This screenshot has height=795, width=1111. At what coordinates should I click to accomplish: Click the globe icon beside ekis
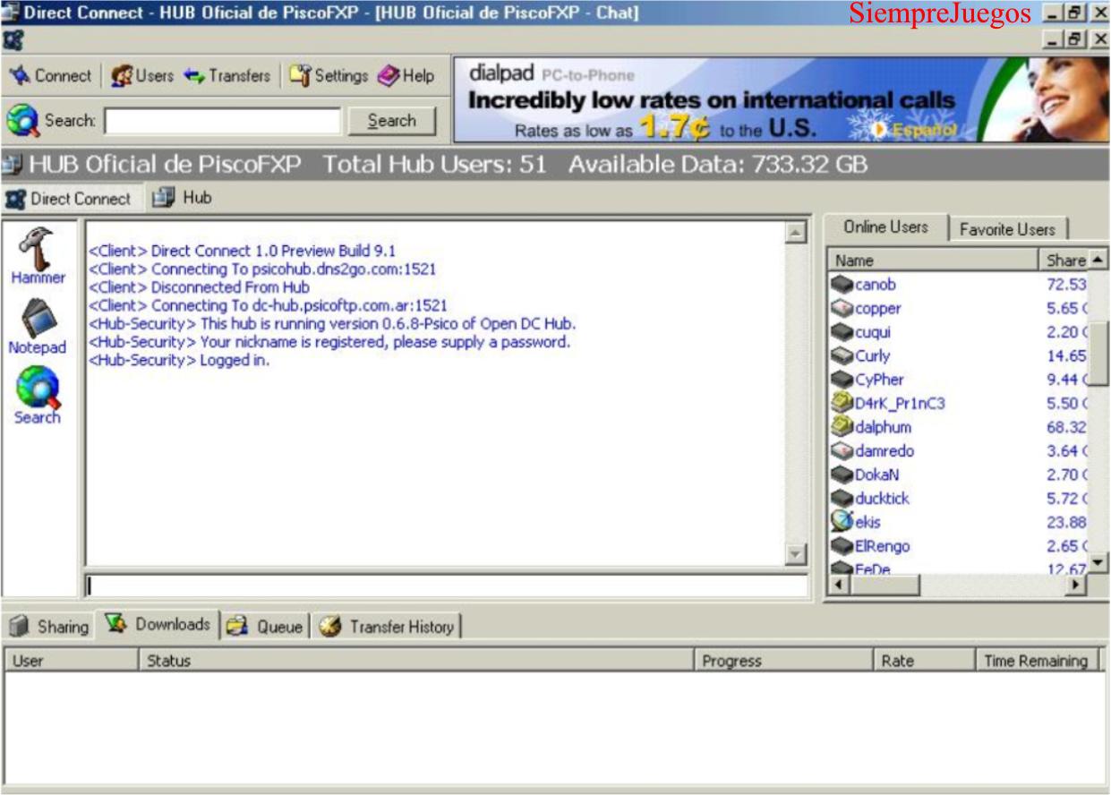point(842,521)
